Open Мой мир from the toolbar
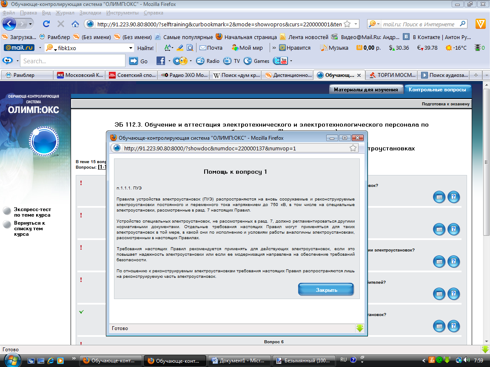The height and width of the screenshot is (367, 490). point(247,48)
